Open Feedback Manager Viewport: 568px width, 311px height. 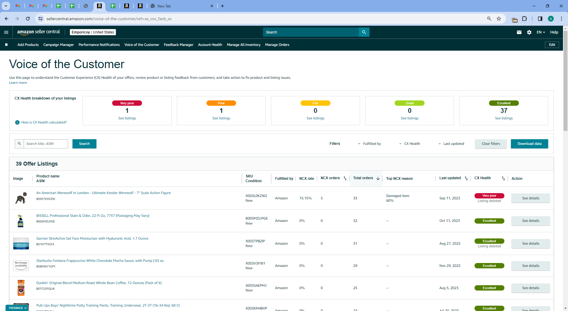[179, 45]
